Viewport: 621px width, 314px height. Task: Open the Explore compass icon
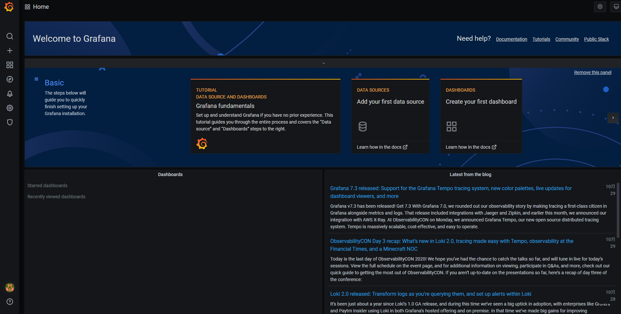10,79
